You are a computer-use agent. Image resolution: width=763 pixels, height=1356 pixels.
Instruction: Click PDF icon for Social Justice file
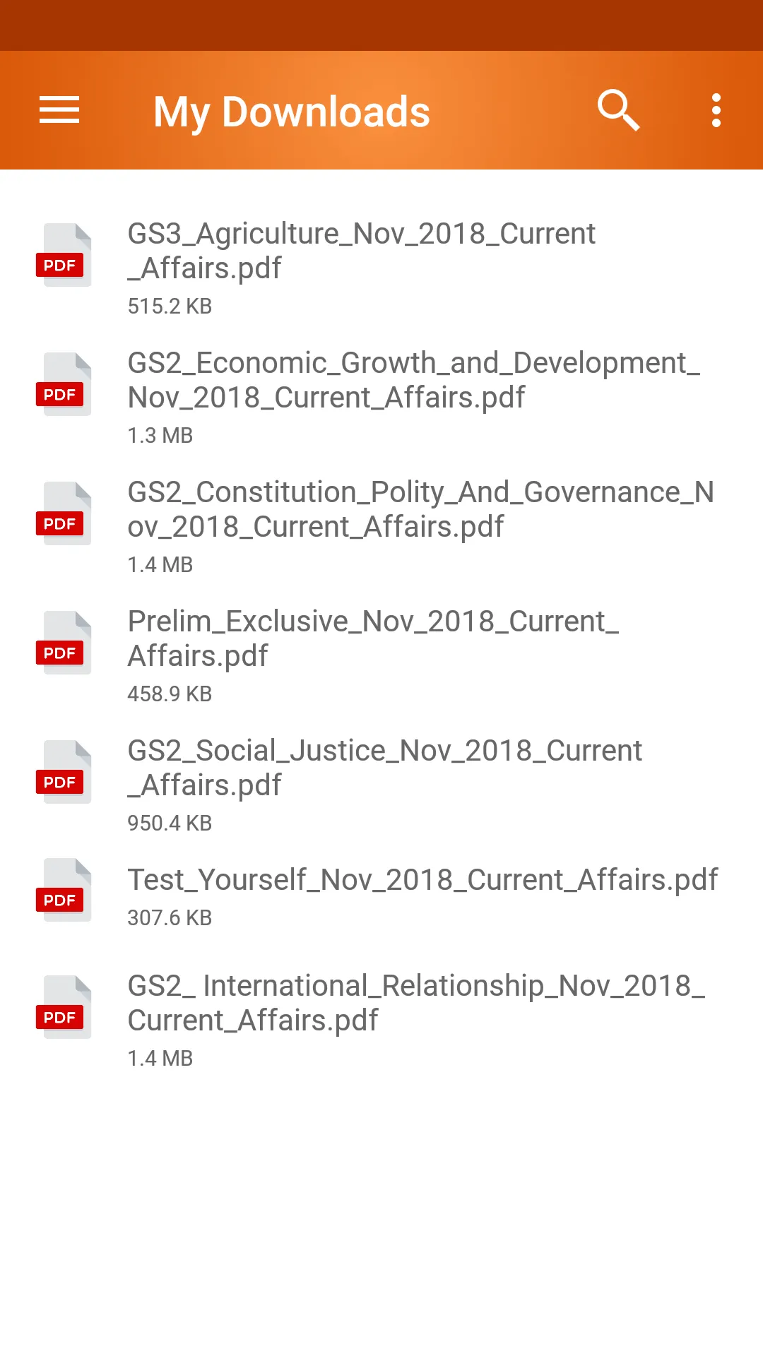[64, 772]
